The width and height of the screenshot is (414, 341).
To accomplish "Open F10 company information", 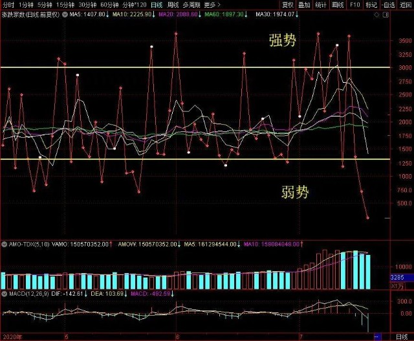I will coord(354,5).
